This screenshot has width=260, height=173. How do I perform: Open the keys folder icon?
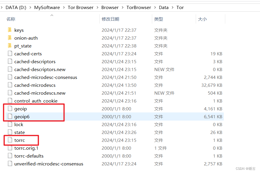[10, 30]
